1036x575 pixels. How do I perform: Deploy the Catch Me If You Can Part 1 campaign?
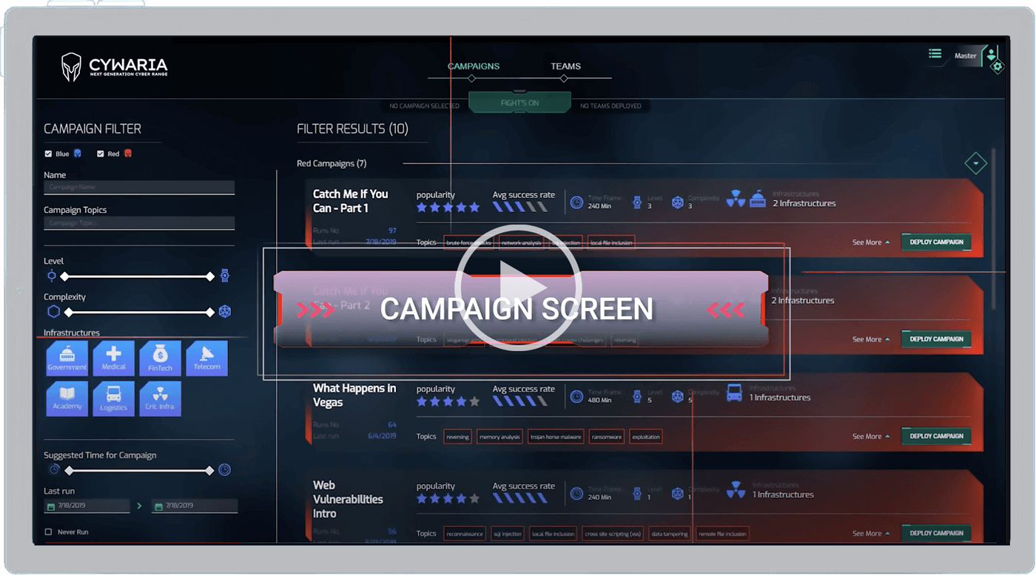(936, 242)
